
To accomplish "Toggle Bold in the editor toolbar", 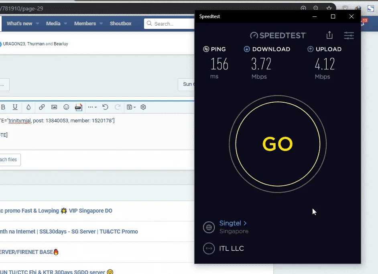I will 3,107.
